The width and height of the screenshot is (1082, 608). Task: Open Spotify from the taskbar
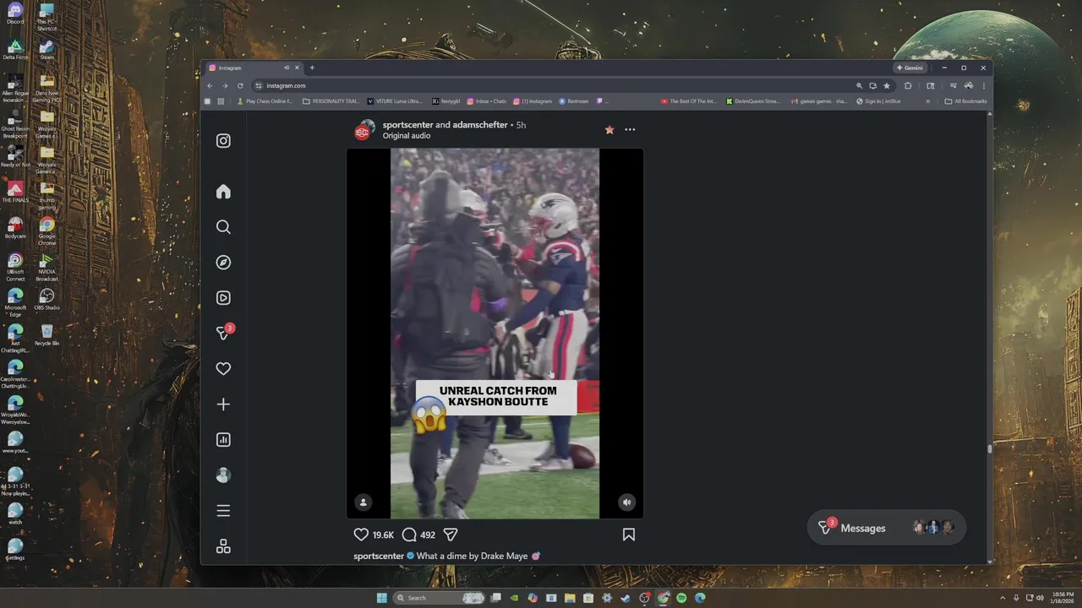pos(681,598)
